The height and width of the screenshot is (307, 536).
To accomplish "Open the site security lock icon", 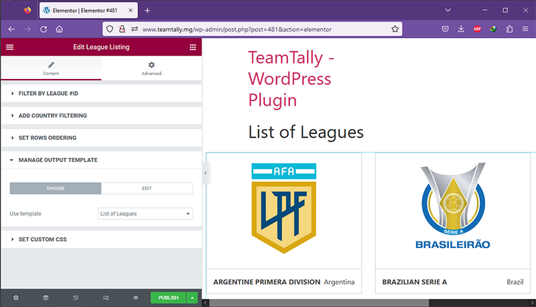I will (x=122, y=29).
